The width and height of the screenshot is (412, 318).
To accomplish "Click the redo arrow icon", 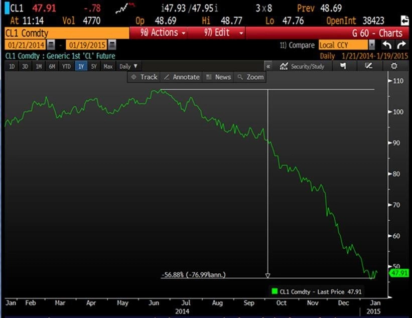I will coord(402,45).
